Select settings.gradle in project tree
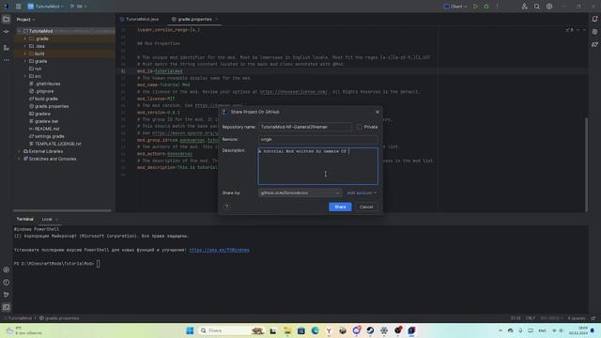 click(49, 136)
